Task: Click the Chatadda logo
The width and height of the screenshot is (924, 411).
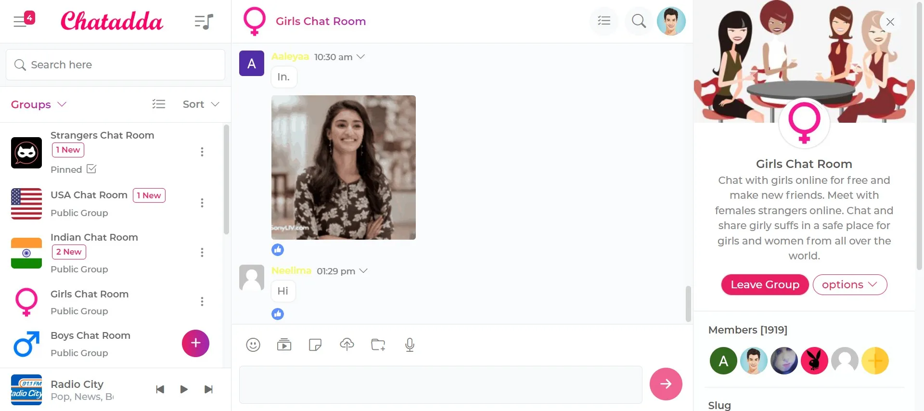Action: 112,21
